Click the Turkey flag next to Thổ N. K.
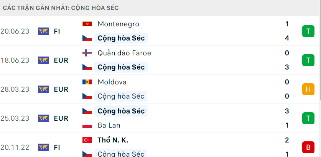 pos(87,140)
